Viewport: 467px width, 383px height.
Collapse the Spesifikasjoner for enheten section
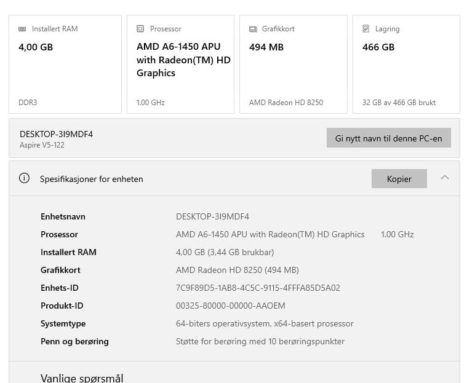click(x=445, y=178)
